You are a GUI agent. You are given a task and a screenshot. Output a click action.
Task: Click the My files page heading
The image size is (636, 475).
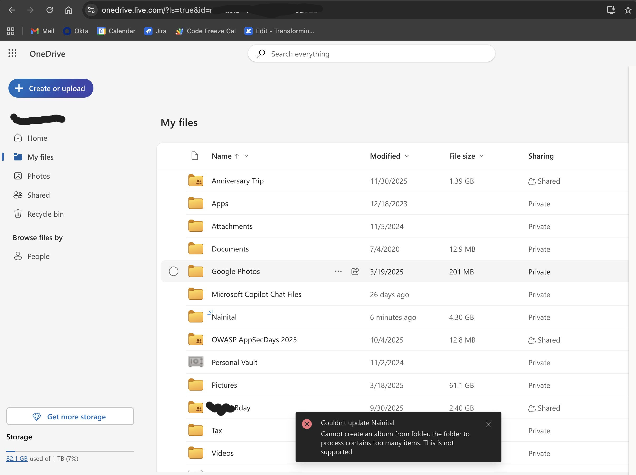click(x=179, y=123)
